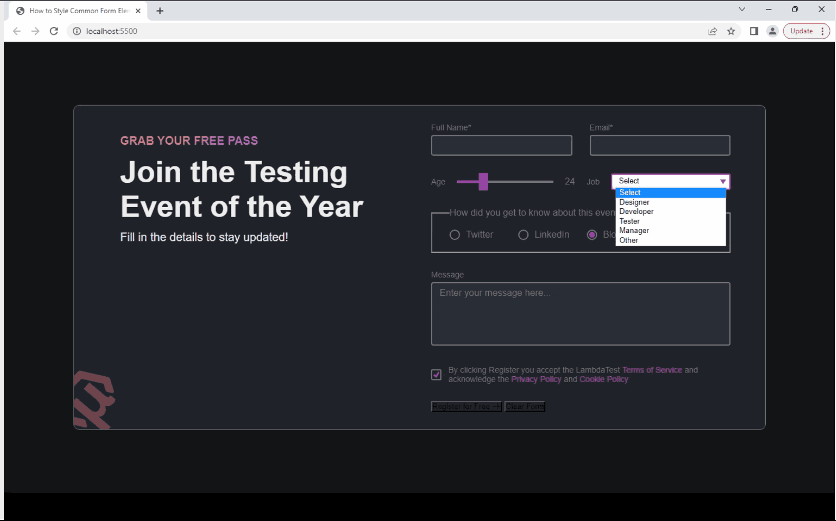This screenshot has width=836, height=521.
Task: Focus the Full Name input field
Action: [501, 145]
